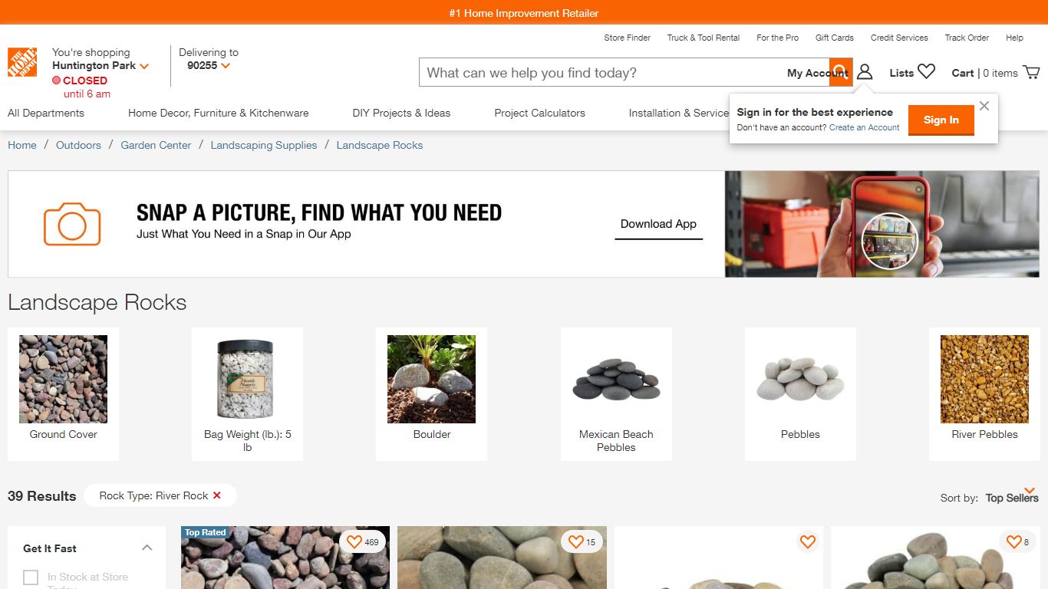This screenshot has height=589, width=1048.
Task: Click Download App button
Action: (658, 224)
